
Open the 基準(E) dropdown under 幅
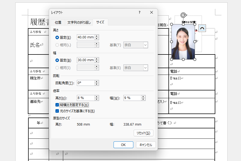pos(145,67)
